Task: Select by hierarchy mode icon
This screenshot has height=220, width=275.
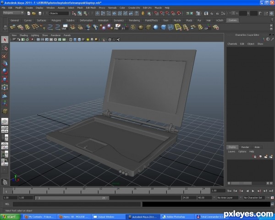Action: coord(74,13)
